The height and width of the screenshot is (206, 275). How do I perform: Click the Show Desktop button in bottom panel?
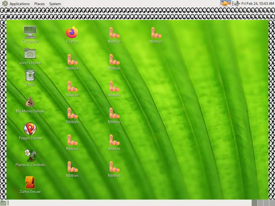point(3,203)
